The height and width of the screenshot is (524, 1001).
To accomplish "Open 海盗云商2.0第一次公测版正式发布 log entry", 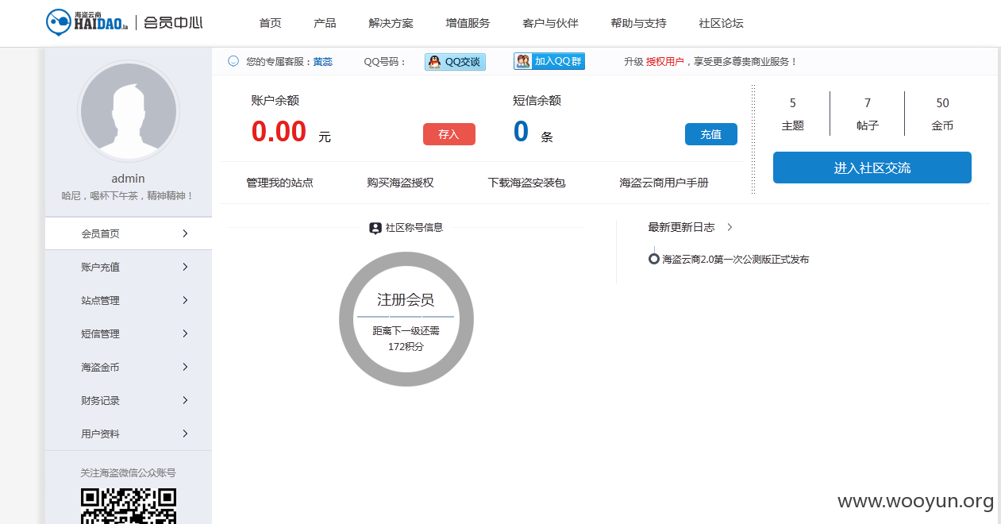I will 736,259.
